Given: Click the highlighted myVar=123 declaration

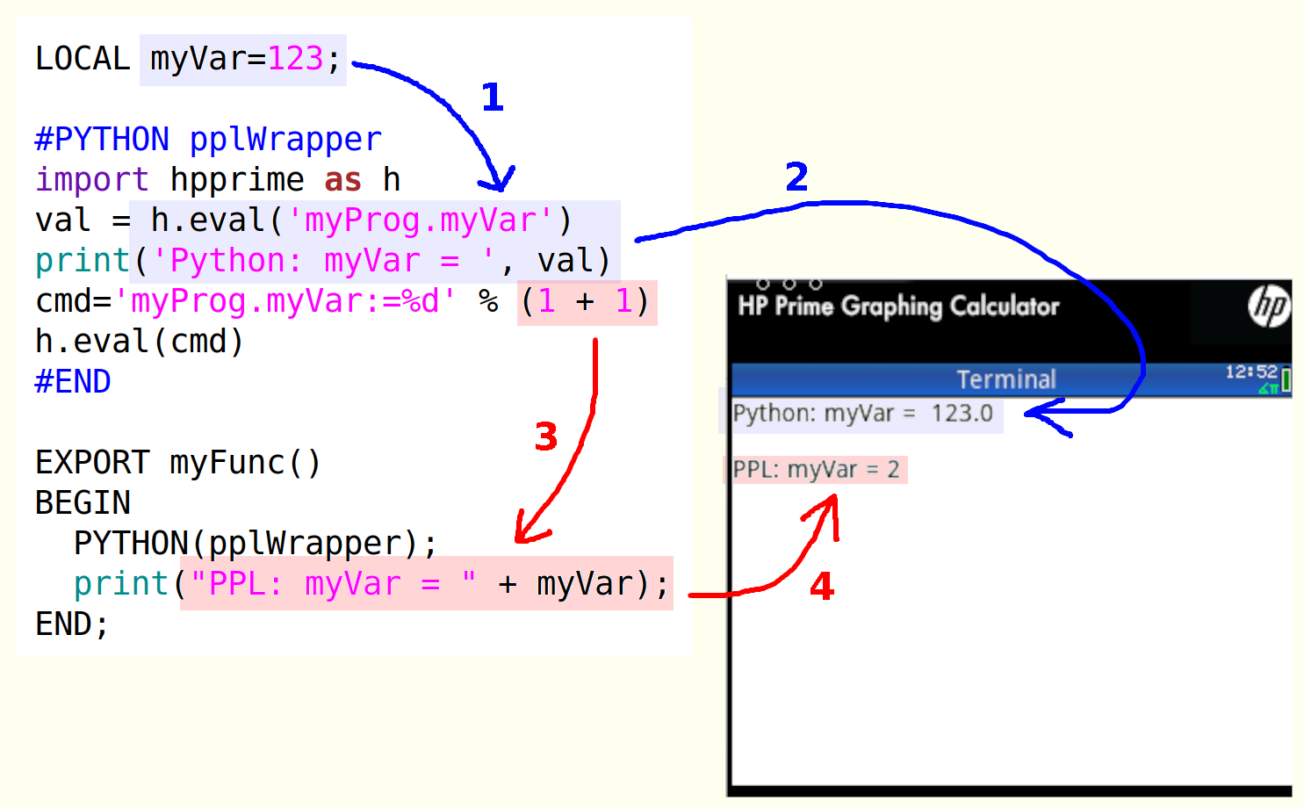Looking at the screenshot, I should click(244, 60).
